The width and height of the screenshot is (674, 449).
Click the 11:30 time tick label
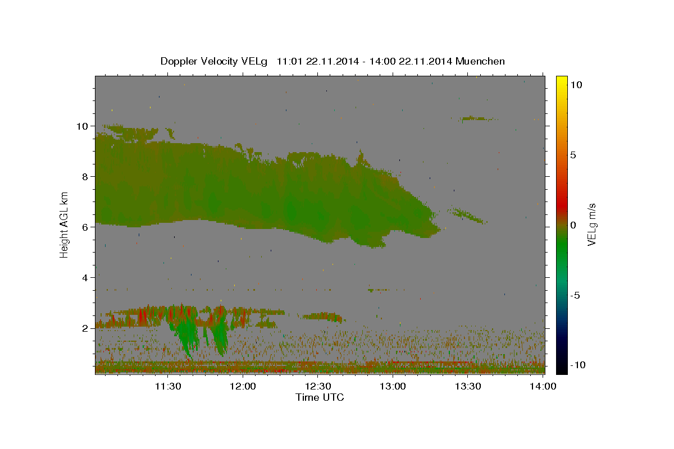pyautogui.click(x=168, y=386)
